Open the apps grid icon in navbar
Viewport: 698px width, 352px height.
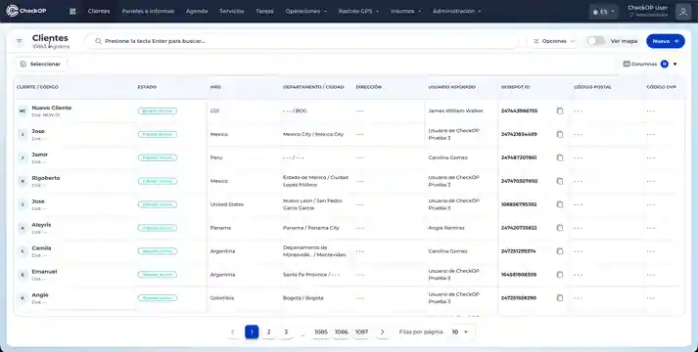pyautogui.click(x=72, y=12)
